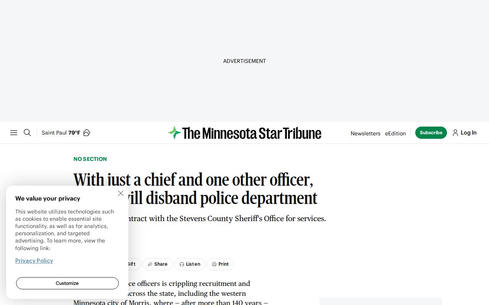Click the Log In link

click(x=468, y=133)
